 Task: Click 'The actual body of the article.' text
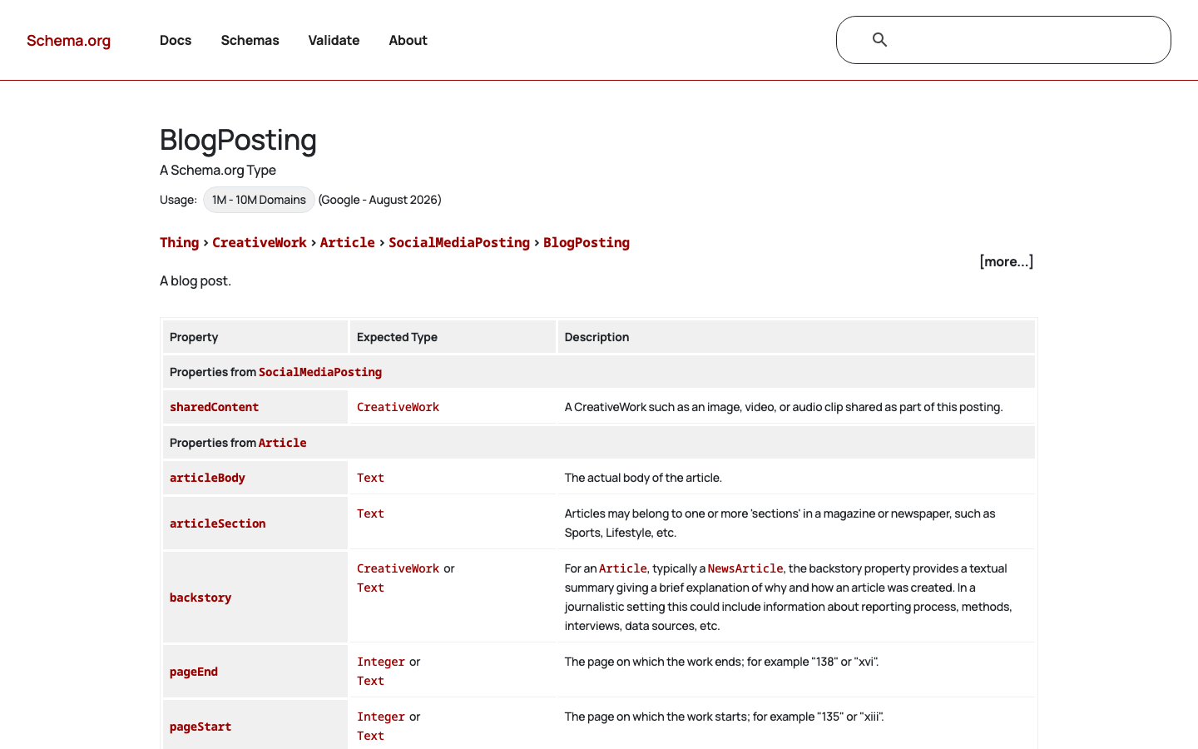643,478
